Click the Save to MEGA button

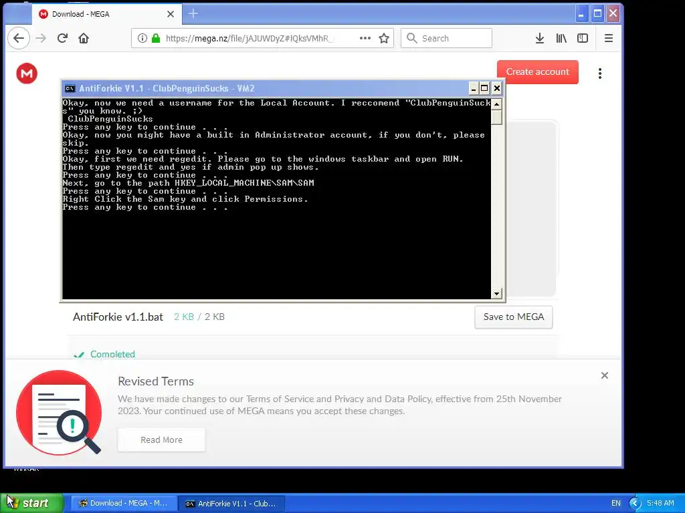click(513, 317)
